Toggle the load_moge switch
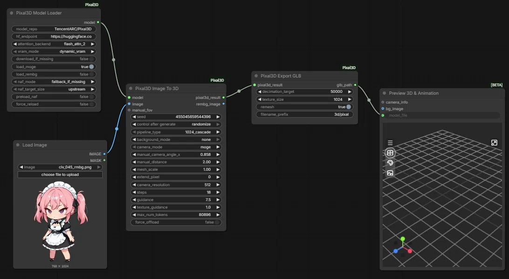509x279 pixels. tap(91, 67)
